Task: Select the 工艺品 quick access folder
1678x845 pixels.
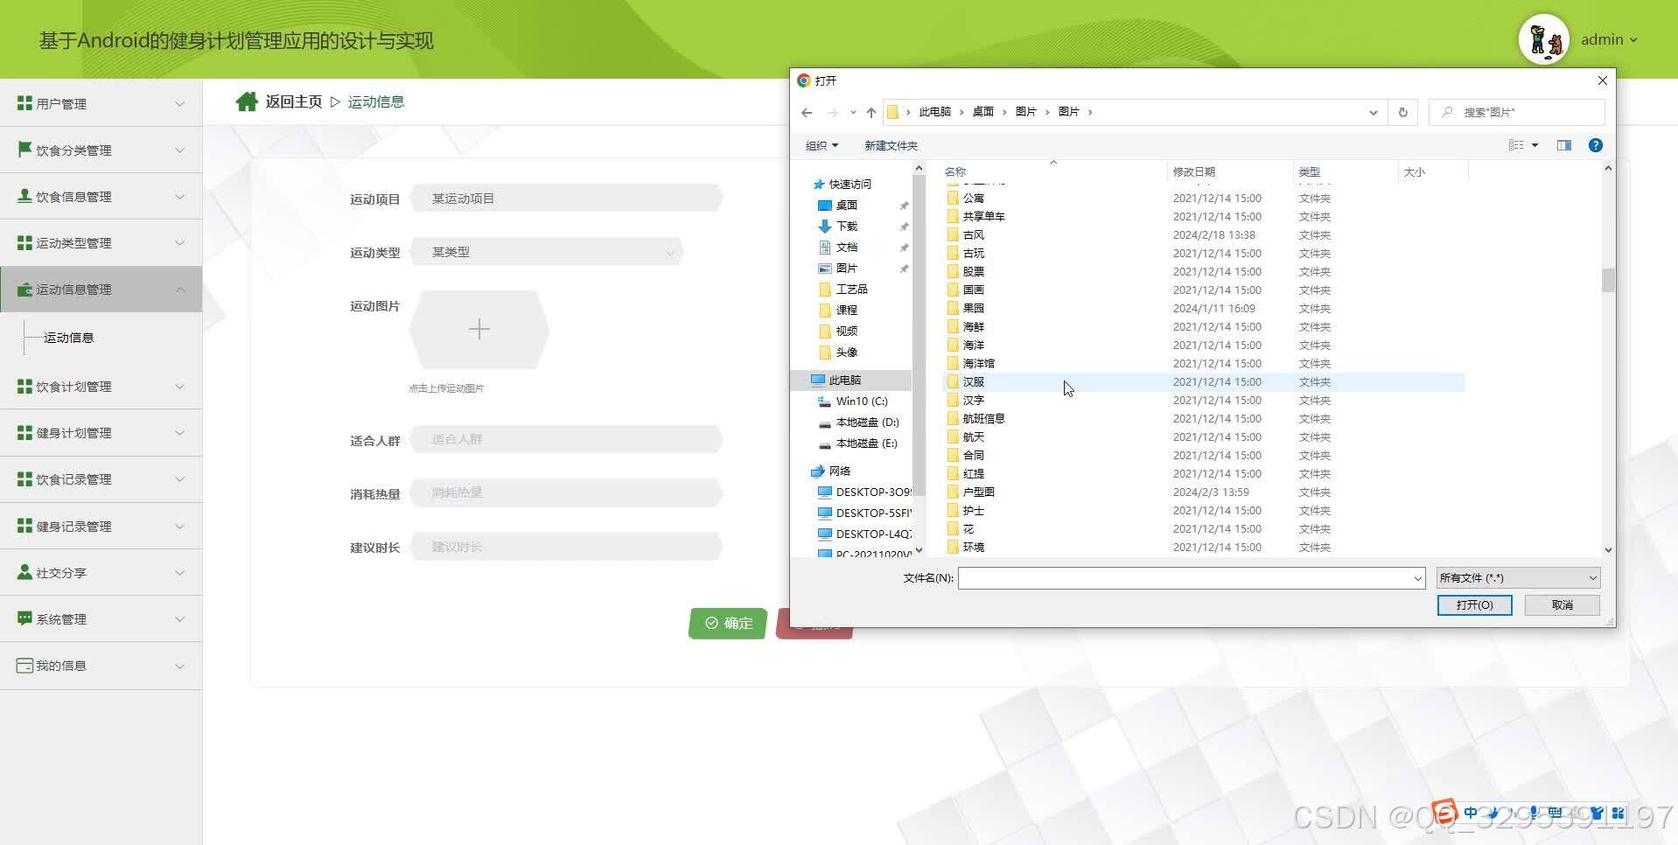Action: tap(842, 289)
